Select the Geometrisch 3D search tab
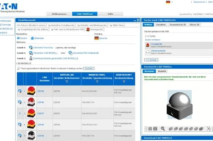This screenshot has width=213, height=141. (x=178, y=25)
